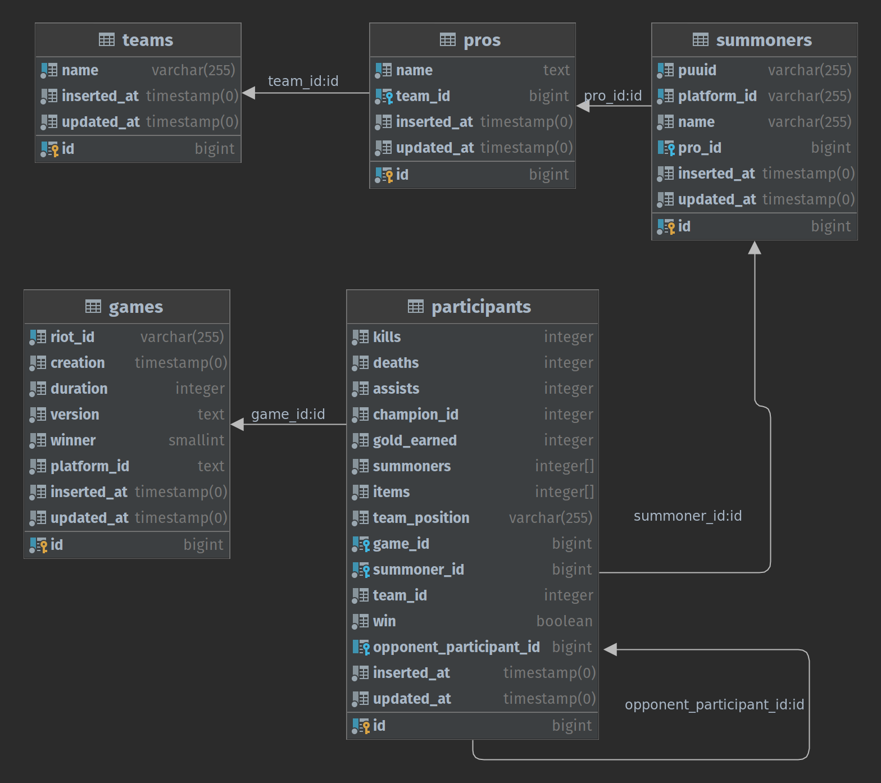Click the pro_id:id relationship label
Screen dimensions: 881x783
(x=613, y=96)
